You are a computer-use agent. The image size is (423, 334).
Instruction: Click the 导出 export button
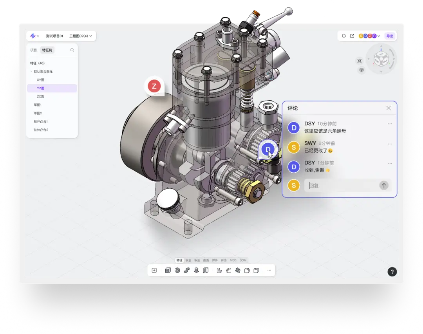click(390, 36)
